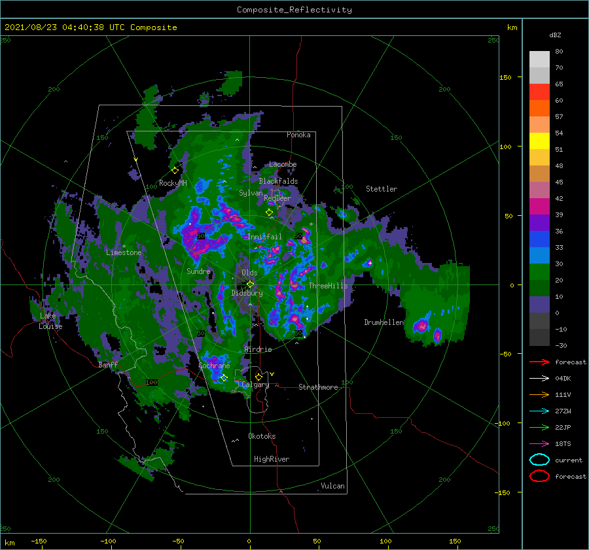
Task: Click the Cochrane city label
Action: pyautogui.click(x=214, y=366)
